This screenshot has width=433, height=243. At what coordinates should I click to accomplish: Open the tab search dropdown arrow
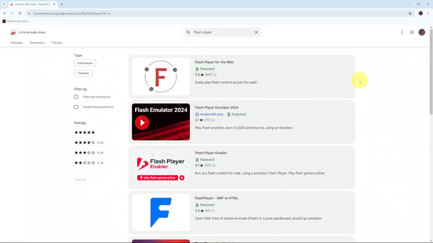click(4, 4)
